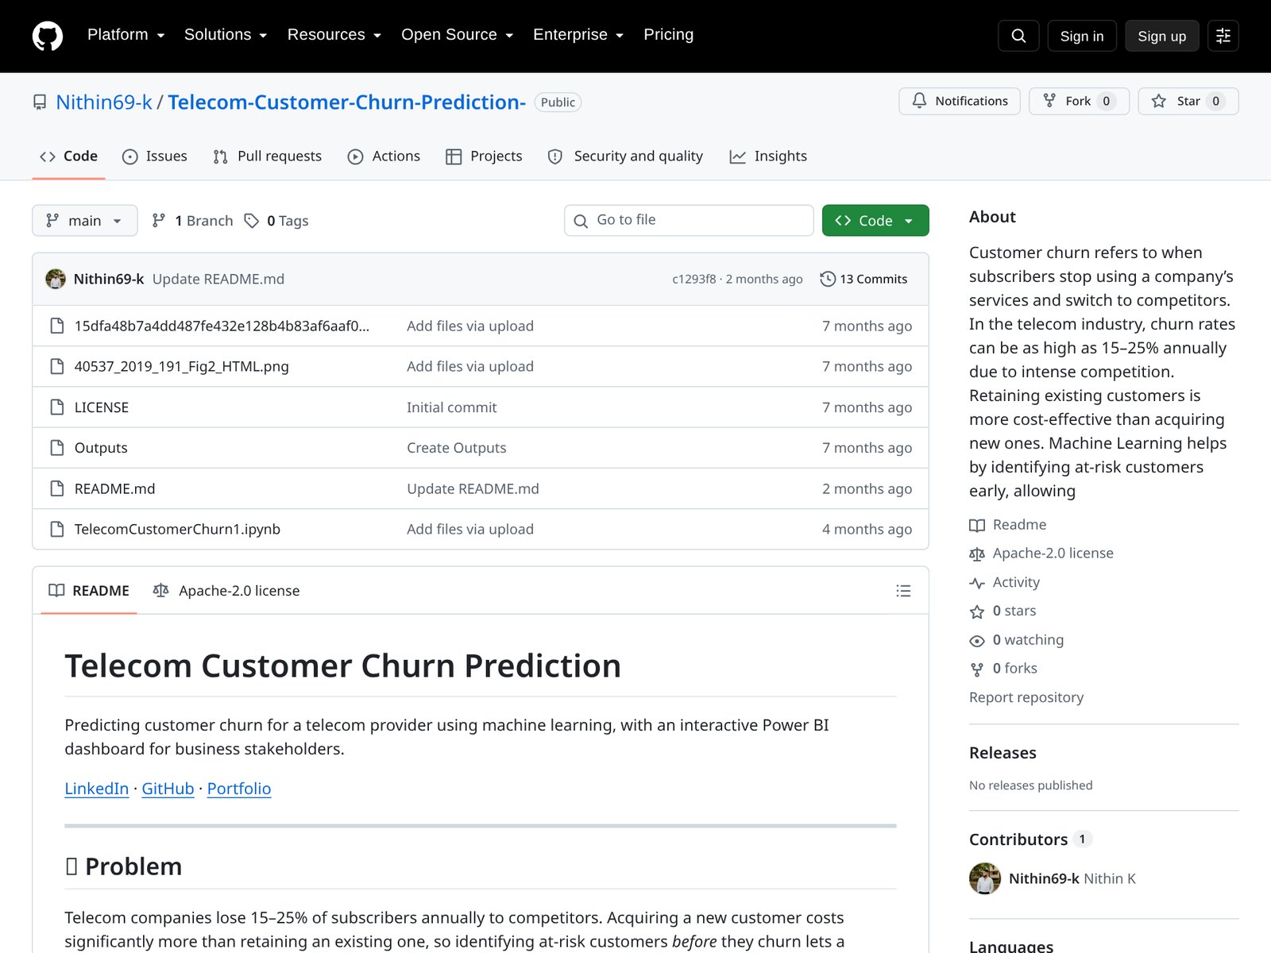Expand the Solutions menu
This screenshot has height=953, width=1271.
coord(226,35)
